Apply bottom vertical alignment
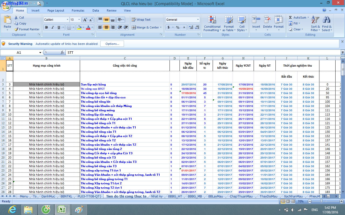This screenshot has width=345, height=215. (x=113, y=20)
